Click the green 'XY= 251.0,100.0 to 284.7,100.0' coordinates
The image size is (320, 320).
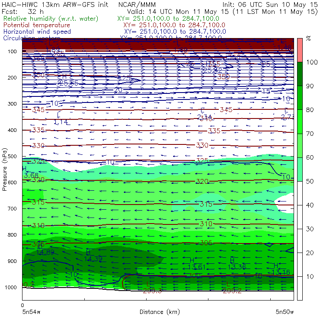pos(168,19)
